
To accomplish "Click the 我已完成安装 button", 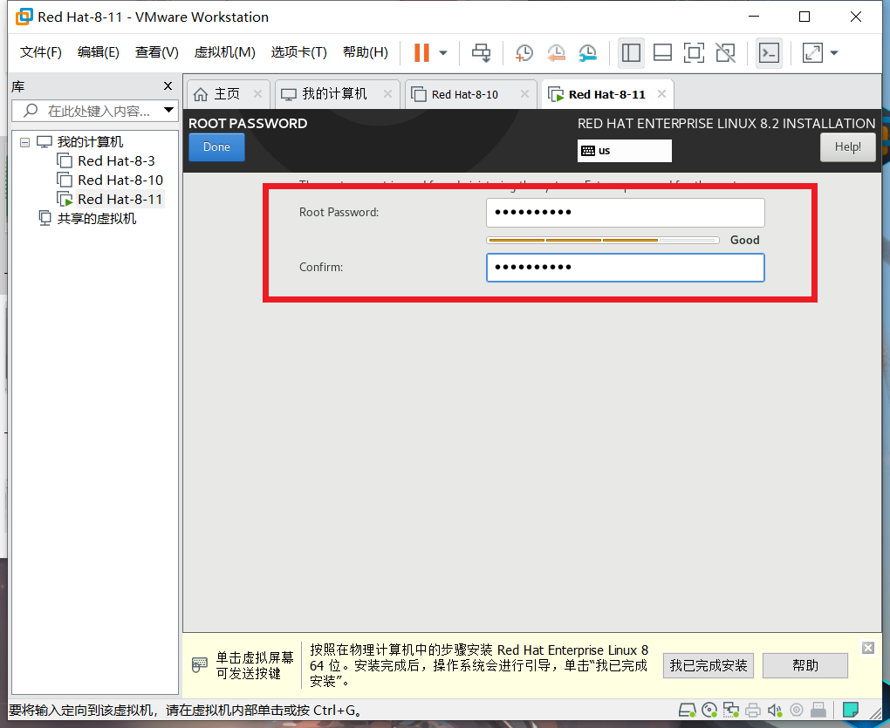I will [709, 665].
